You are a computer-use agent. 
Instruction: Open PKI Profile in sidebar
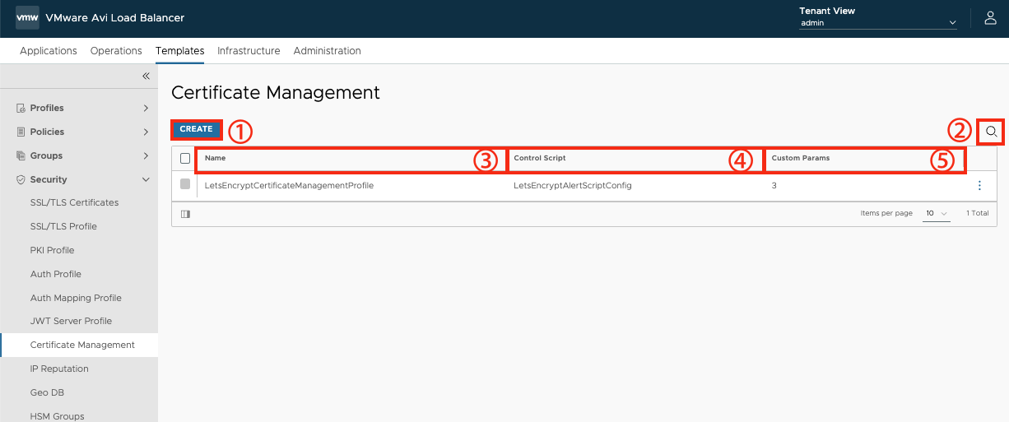[x=52, y=250]
